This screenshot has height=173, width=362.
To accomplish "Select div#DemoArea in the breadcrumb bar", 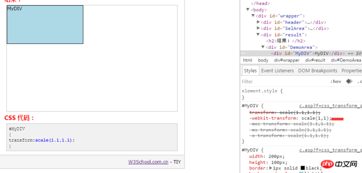I will [x=346, y=60].
